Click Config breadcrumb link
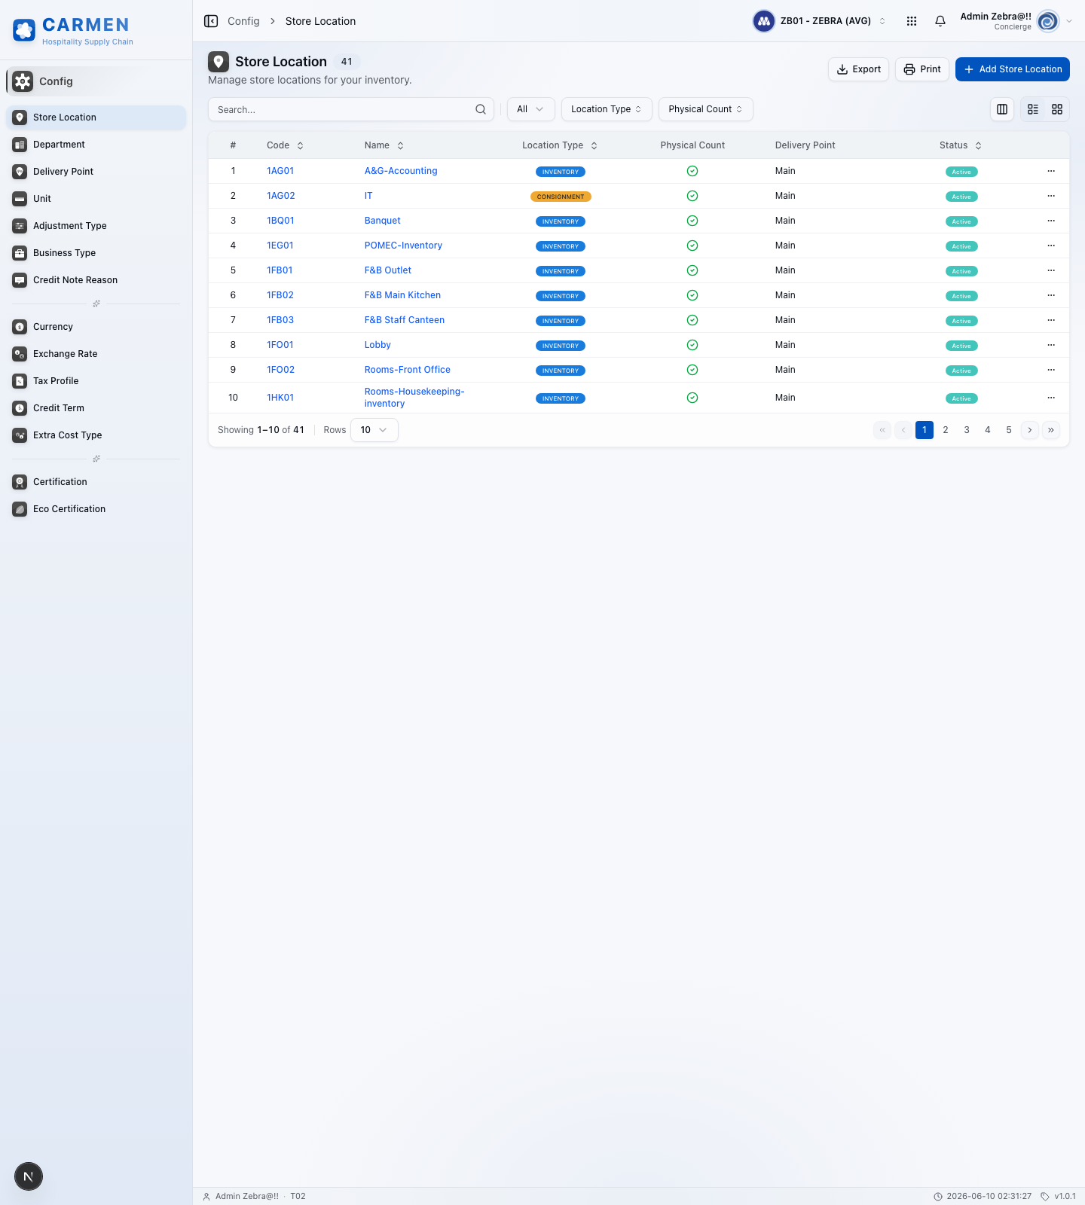Viewport: 1085px width, 1205px height. [x=243, y=21]
